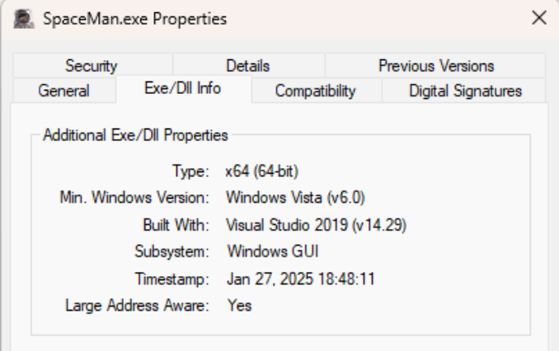Click the Exe/Dll Info tab
This screenshot has height=351, width=559.
(182, 89)
